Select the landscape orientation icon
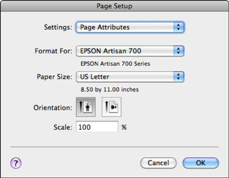Viewport: 229px width, 178px height. [111, 107]
